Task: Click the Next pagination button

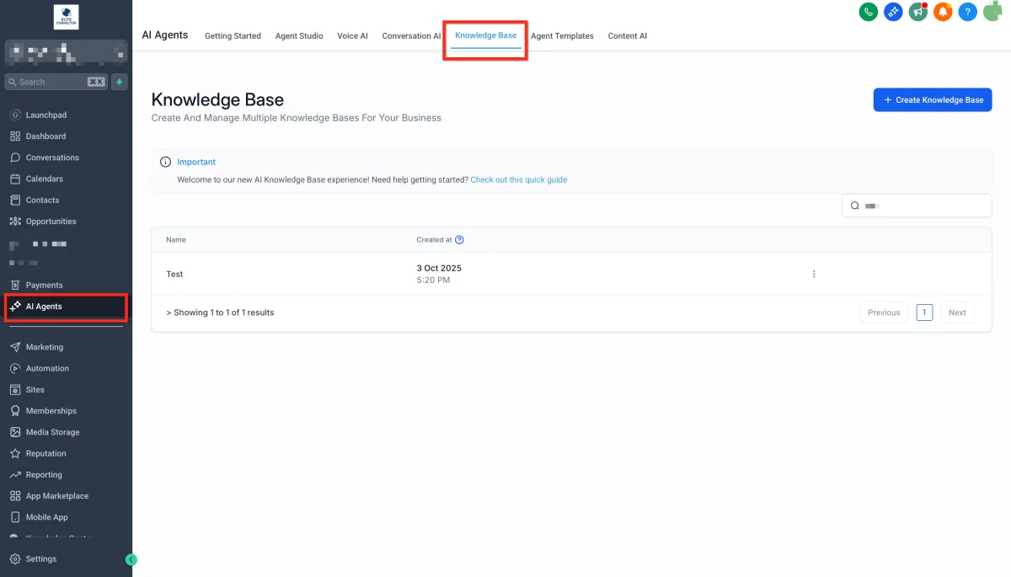Action: pyautogui.click(x=957, y=313)
